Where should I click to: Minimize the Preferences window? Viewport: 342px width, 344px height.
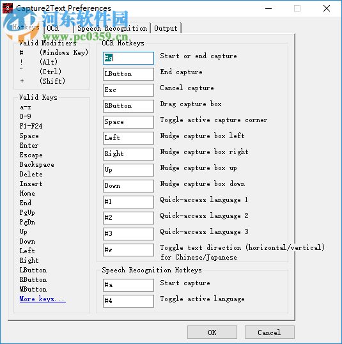tap(268, 8)
